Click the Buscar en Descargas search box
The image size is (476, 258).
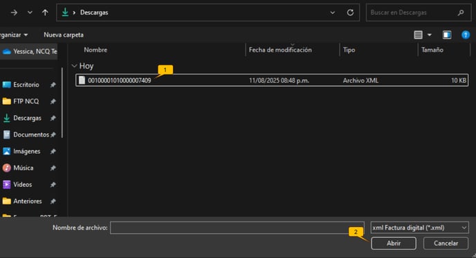coord(419,12)
